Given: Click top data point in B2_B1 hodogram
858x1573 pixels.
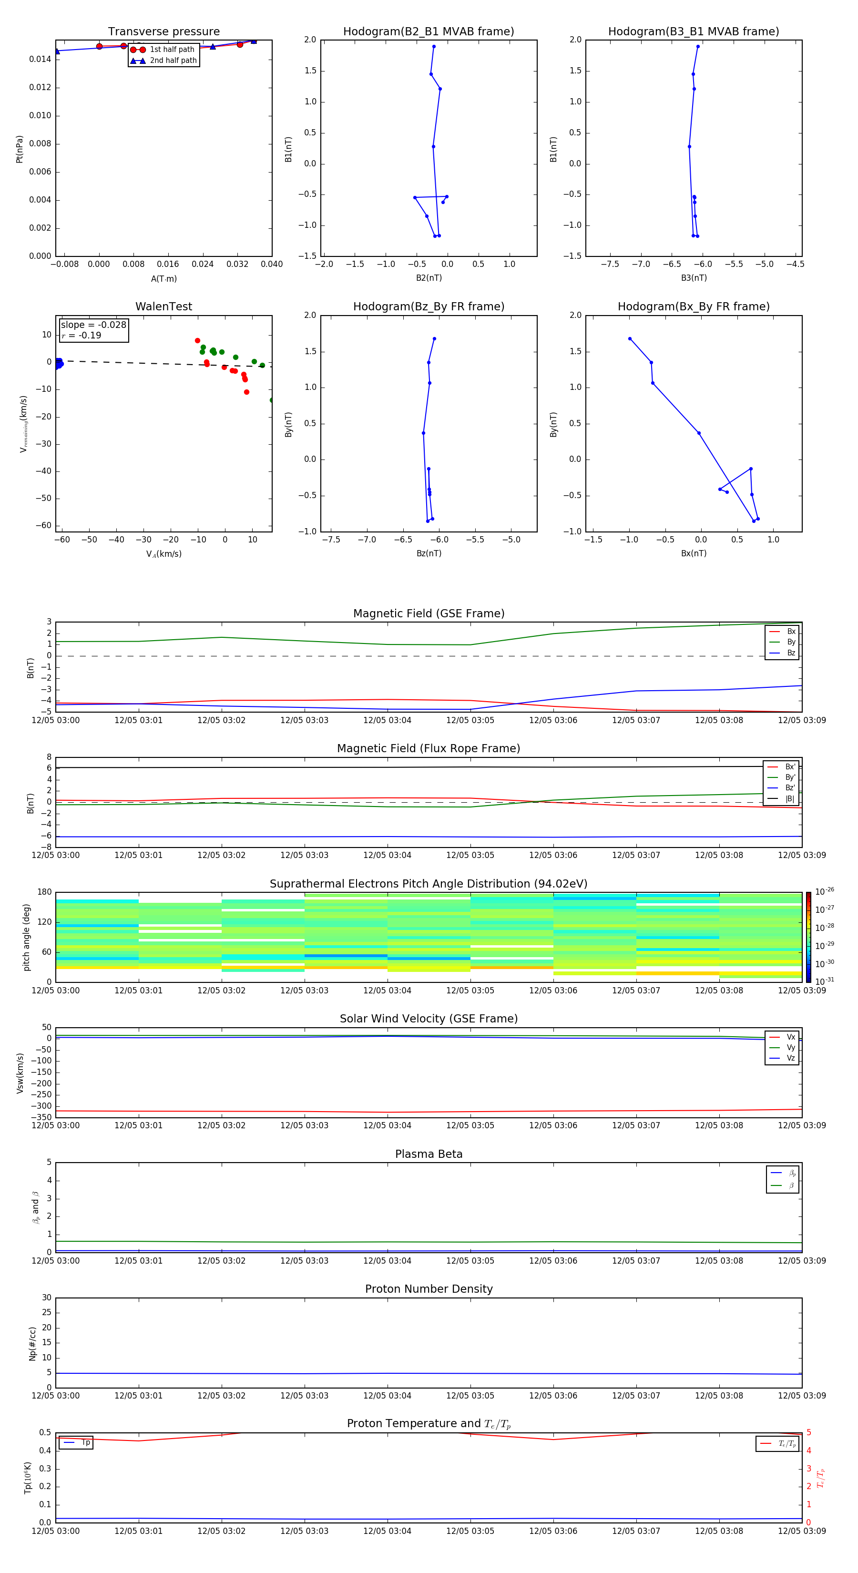Looking at the screenshot, I should [434, 46].
